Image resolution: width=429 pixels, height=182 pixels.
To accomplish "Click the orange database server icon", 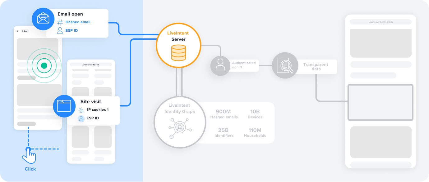I will (178, 53).
